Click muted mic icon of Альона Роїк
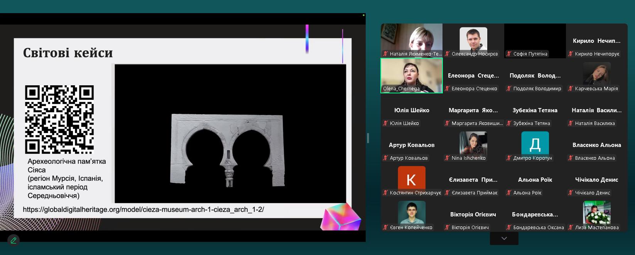The width and height of the screenshot is (635, 255). pyautogui.click(x=509, y=193)
